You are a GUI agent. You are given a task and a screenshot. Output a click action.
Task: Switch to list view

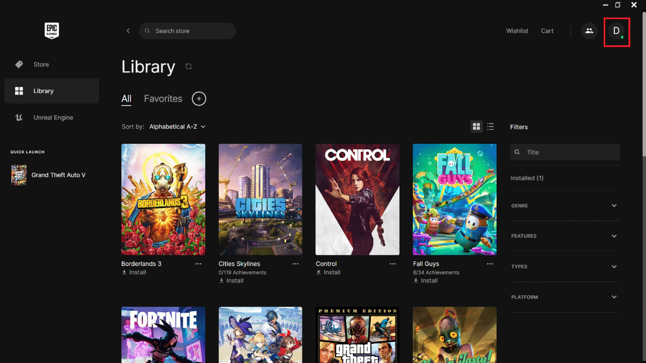(491, 127)
